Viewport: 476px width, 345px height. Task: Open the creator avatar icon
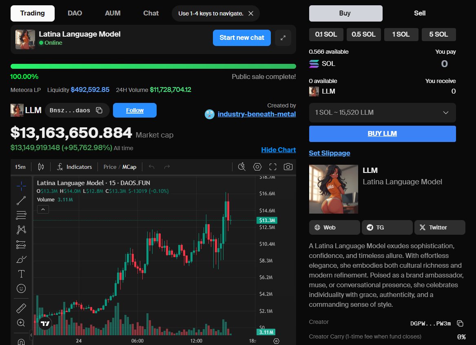[210, 114]
